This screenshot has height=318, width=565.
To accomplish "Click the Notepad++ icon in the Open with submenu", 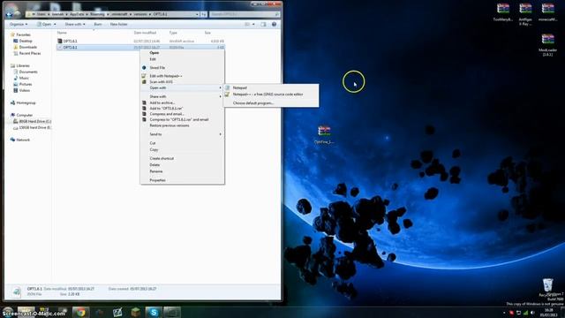I will click(x=227, y=95).
